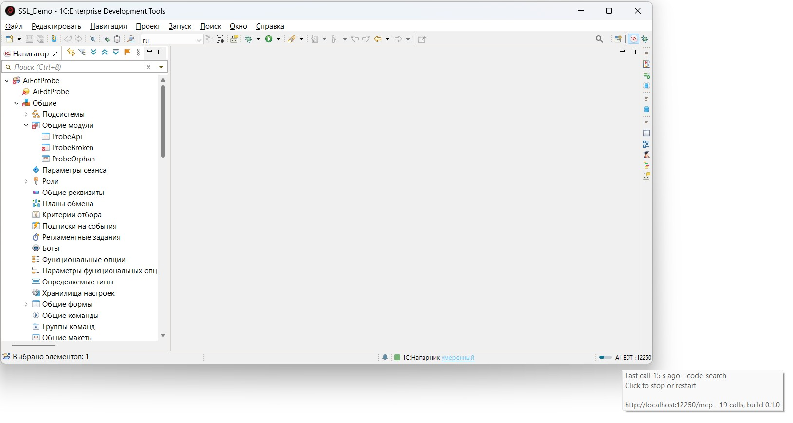Clear the Navigator search field
The height and width of the screenshot is (423, 793).
tap(148, 67)
